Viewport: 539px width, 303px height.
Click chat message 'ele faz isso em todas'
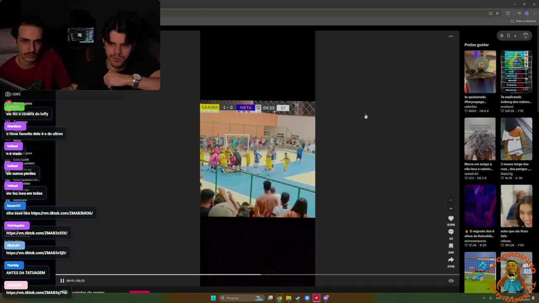(24, 193)
